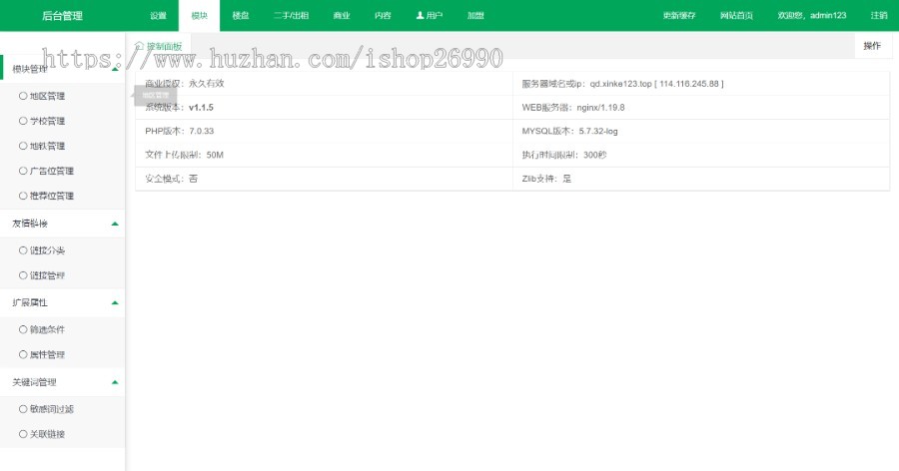Screen dimensions: 899x471
Task: Click the 服务器域名或ip qd.xinke123.top cell
Action: point(701,84)
